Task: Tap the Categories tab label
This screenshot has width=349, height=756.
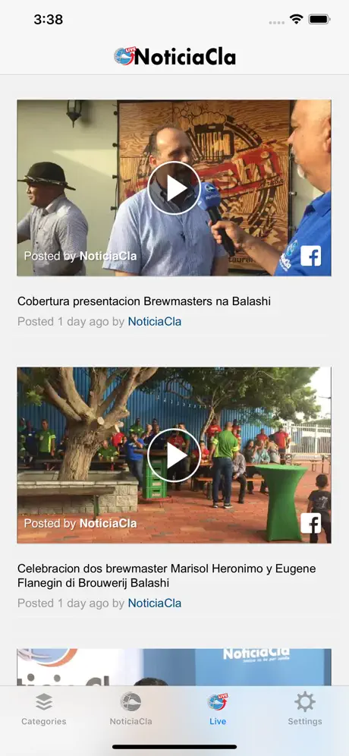Action: 44,722
